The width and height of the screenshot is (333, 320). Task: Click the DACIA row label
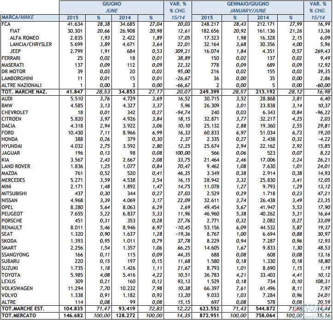pos(8,126)
